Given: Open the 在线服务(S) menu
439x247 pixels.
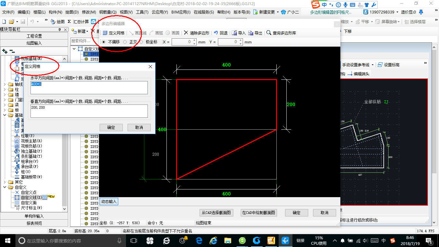Looking at the screenshot, I should point(204,12).
